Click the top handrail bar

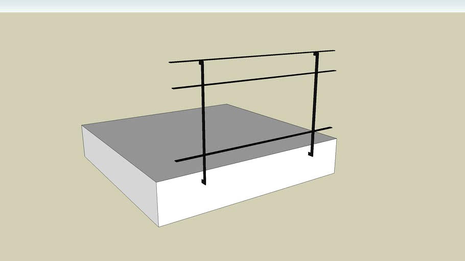[x=255, y=56]
